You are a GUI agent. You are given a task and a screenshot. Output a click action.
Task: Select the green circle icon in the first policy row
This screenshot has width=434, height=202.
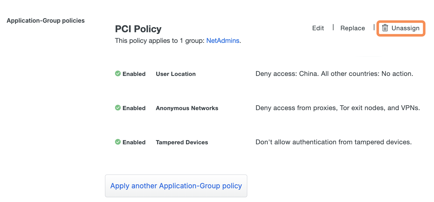[x=118, y=73]
